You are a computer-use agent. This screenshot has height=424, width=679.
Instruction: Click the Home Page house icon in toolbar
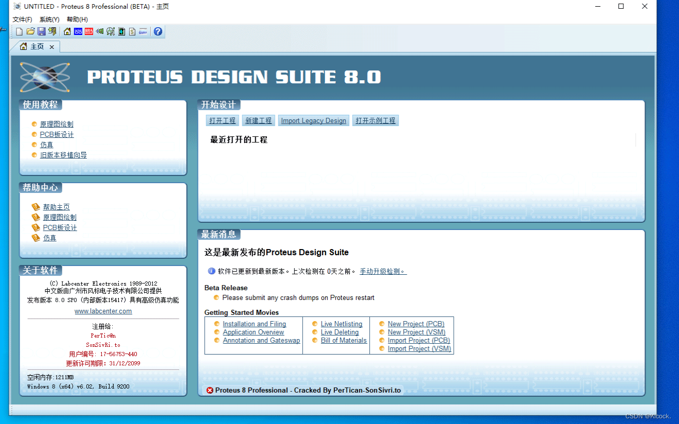(67, 32)
